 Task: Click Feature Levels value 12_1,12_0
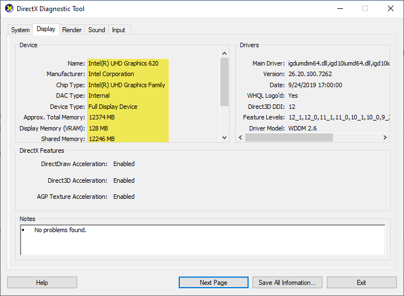tap(339, 117)
